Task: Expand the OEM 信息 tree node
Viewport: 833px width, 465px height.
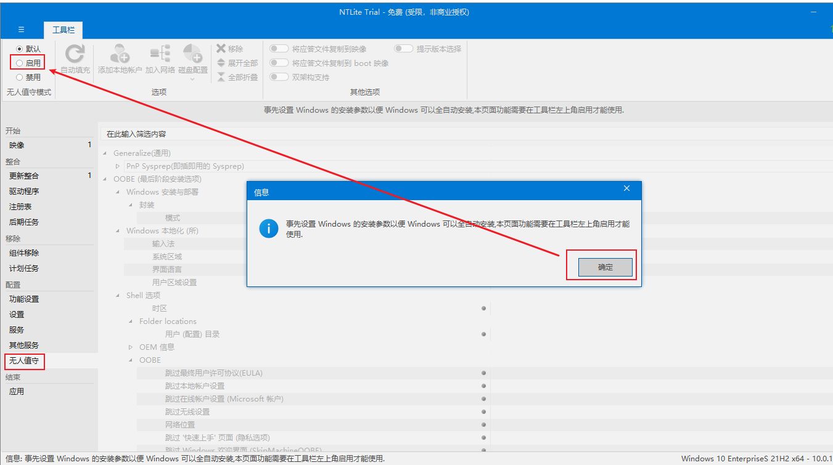Action: (x=131, y=347)
